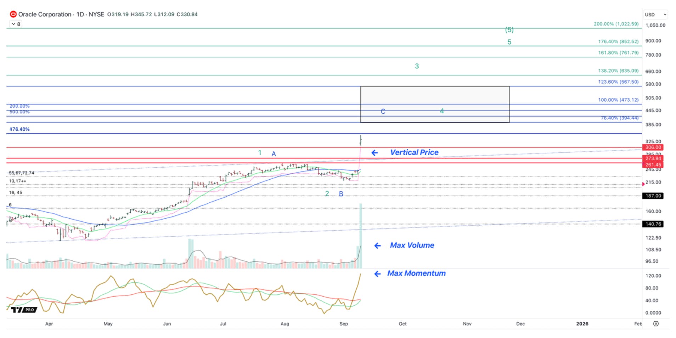Select the blue wave A label
This screenshot has width=676, height=338.
[x=274, y=154]
